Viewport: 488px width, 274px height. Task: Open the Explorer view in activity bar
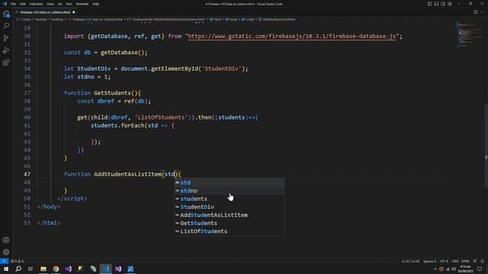[6, 14]
